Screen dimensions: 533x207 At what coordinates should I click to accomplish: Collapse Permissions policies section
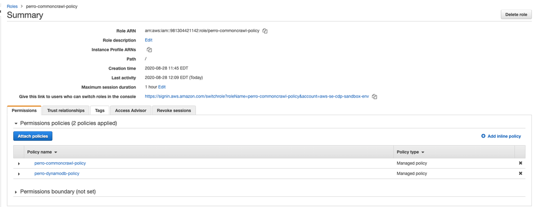[16, 123]
